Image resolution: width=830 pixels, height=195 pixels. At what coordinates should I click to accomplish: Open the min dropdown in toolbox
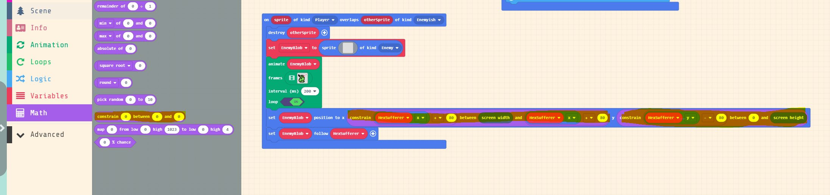click(105, 23)
